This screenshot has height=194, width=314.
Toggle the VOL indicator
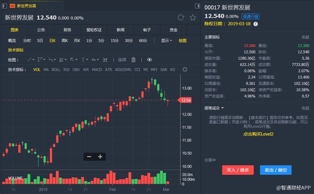coord(37,69)
